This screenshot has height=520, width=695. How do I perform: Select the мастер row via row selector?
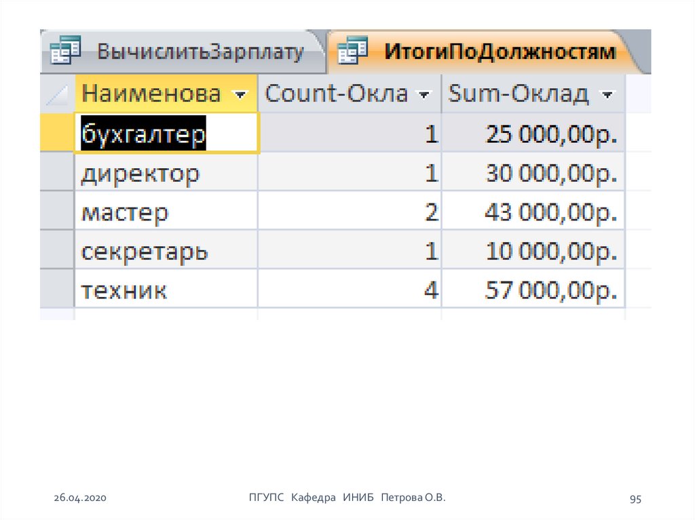[x=57, y=212]
